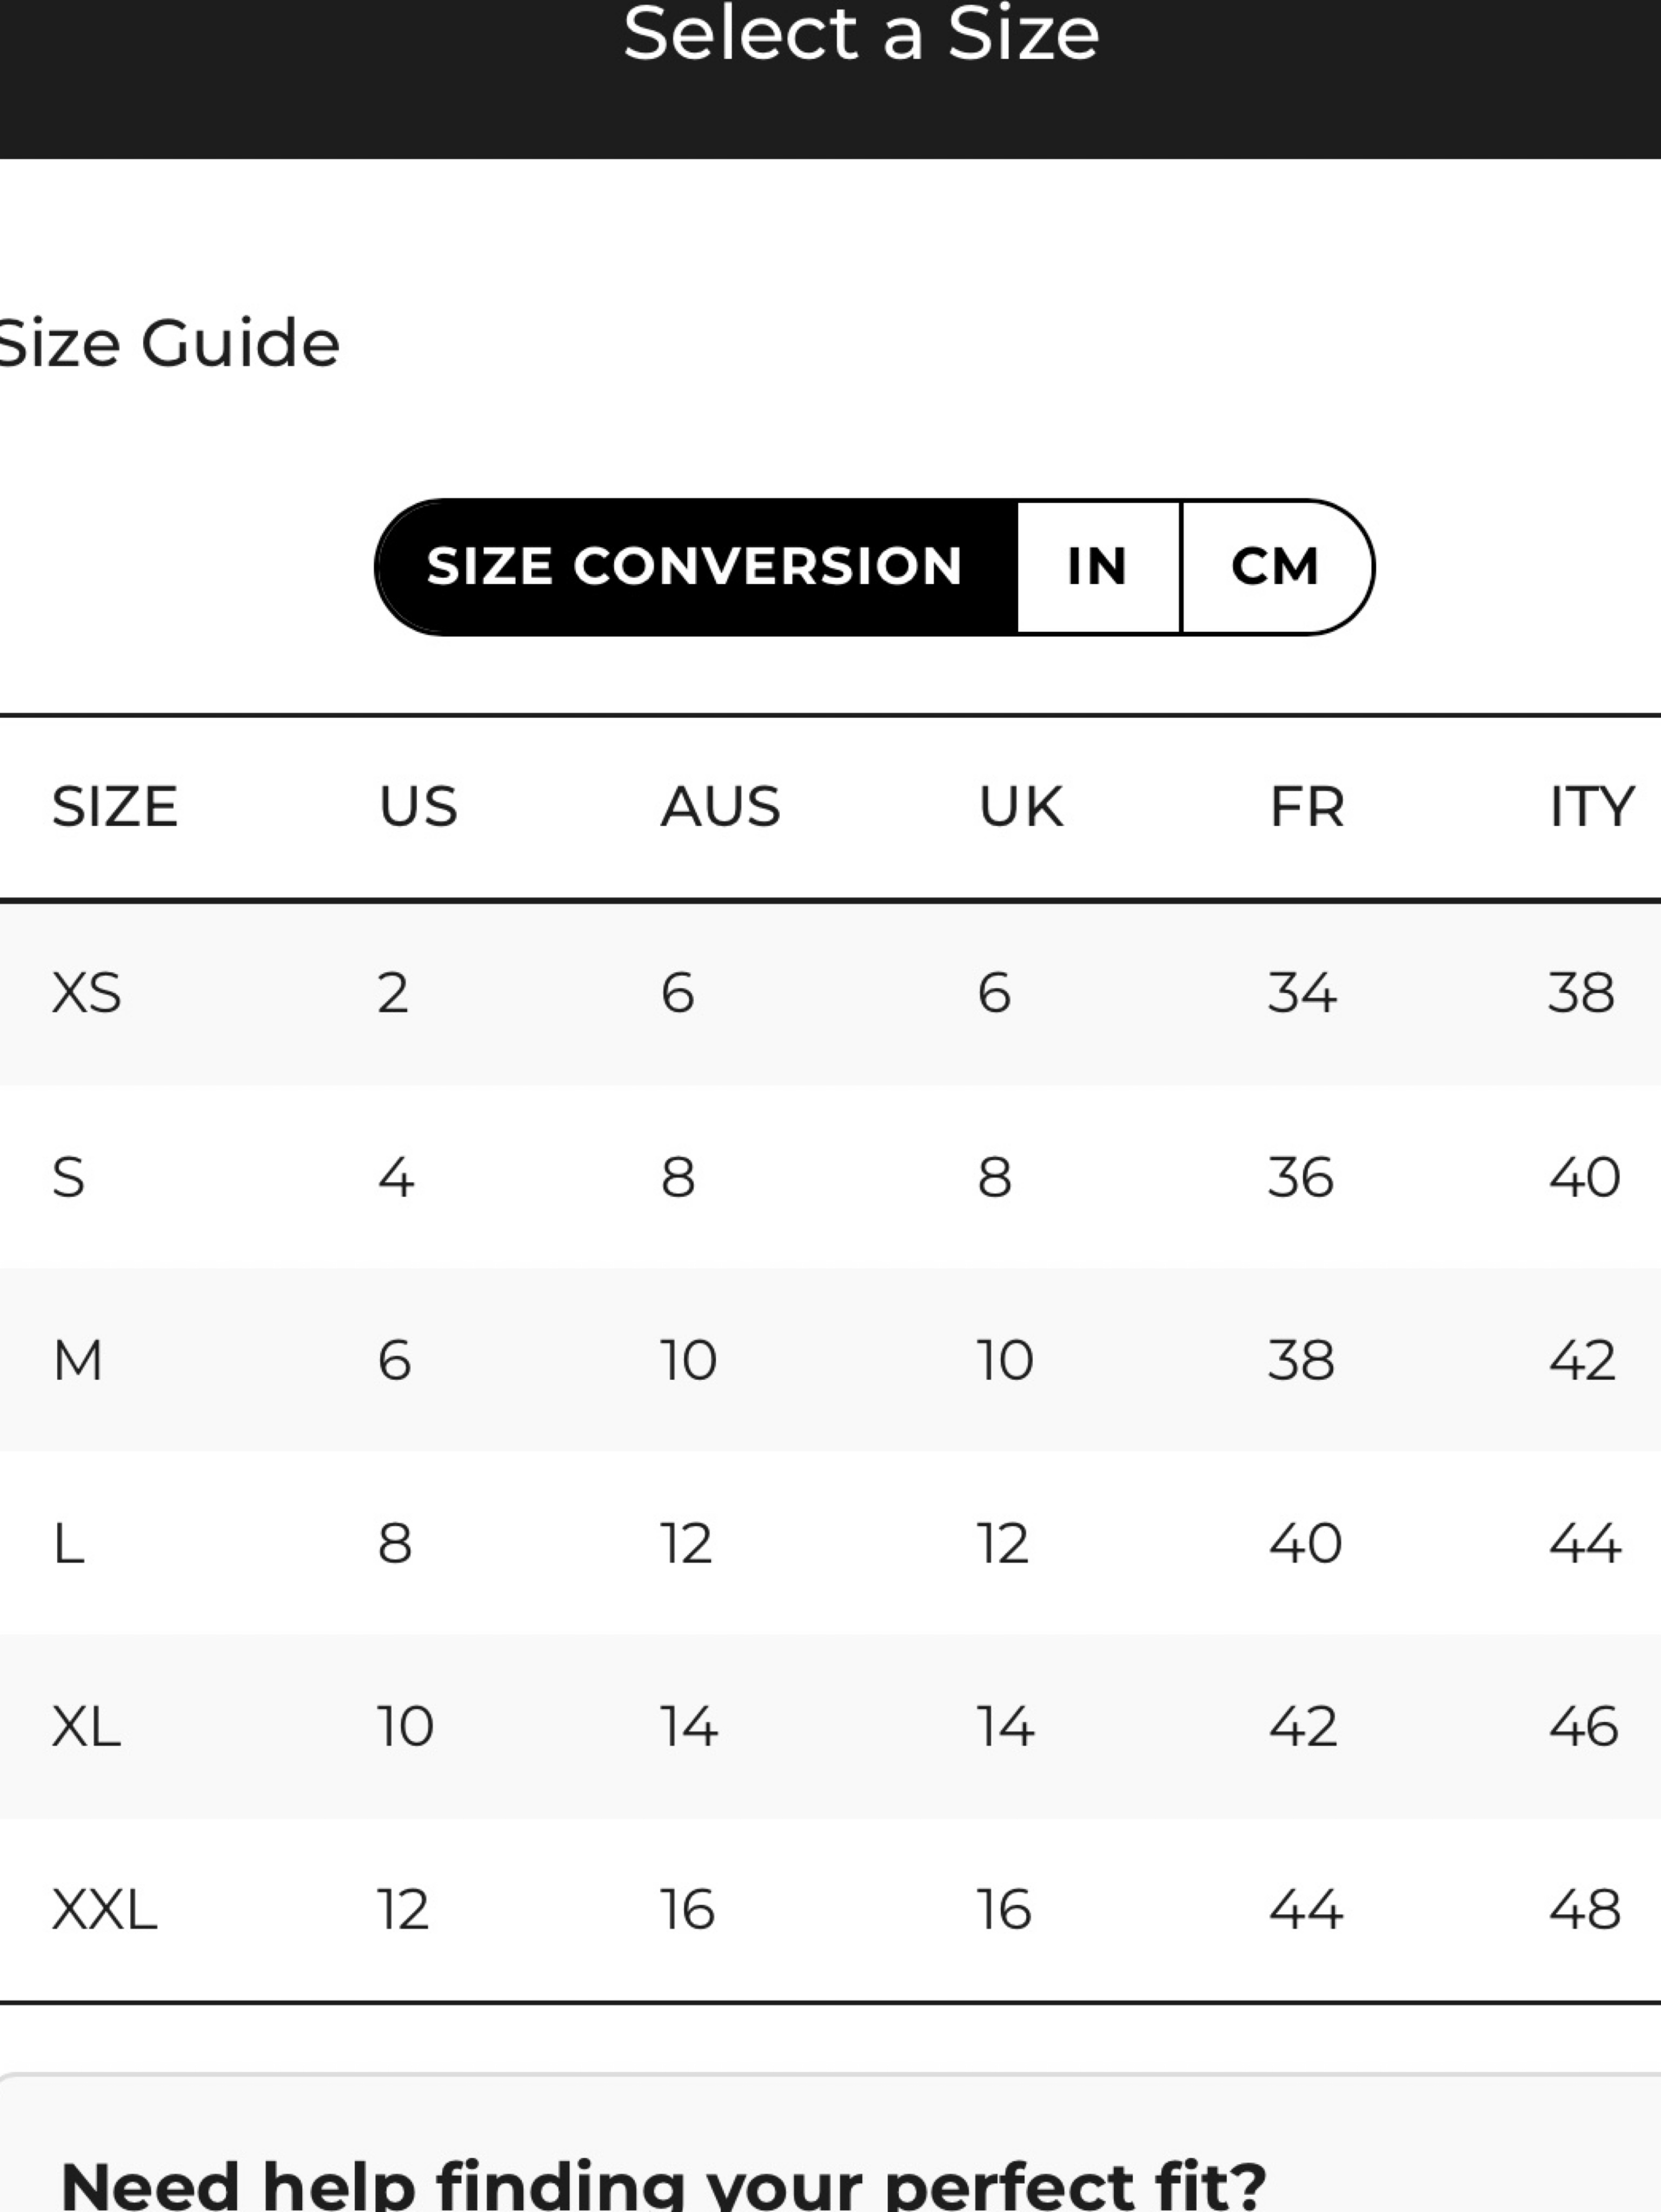The width and height of the screenshot is (1661, 2212).
Task: Select the L size row
Action: [830, 1543]
